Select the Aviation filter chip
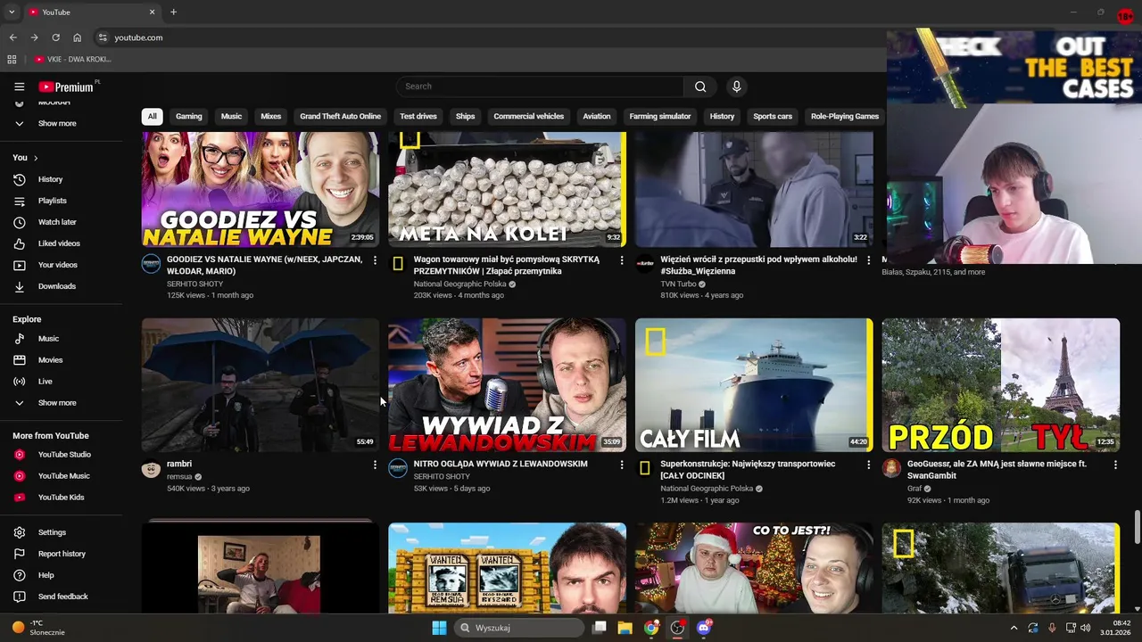This screenshot has height=642, width=1142. pyautogui.click(x=597, y=116)
